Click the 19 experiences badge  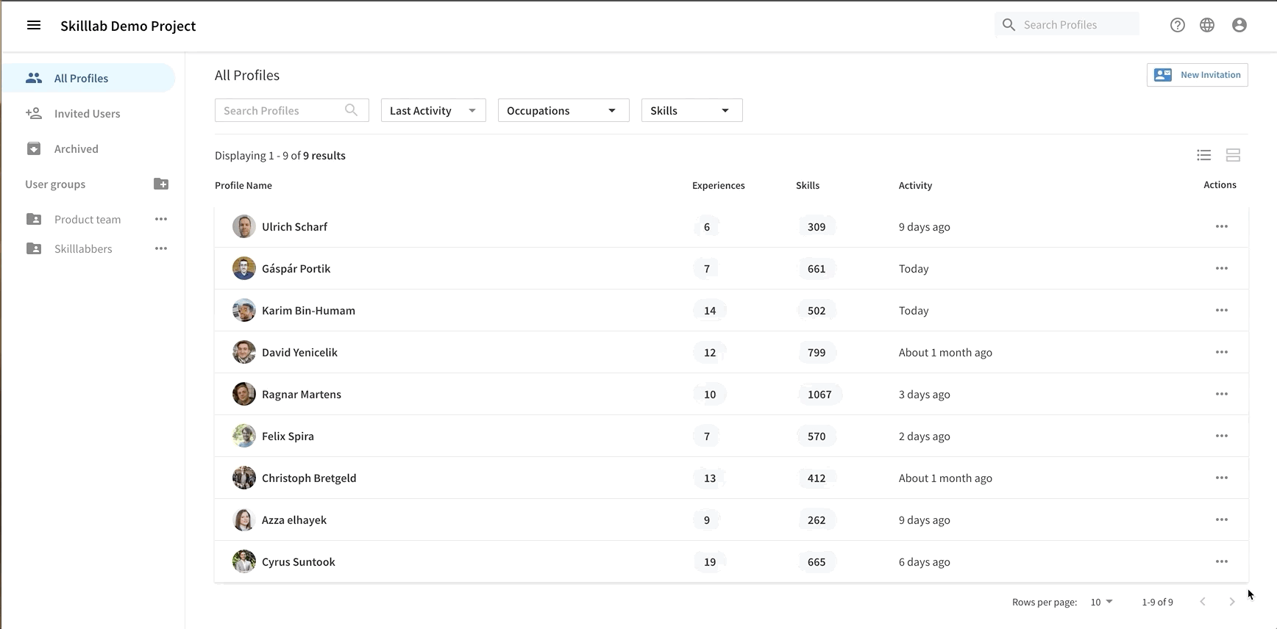coord(710,561)
